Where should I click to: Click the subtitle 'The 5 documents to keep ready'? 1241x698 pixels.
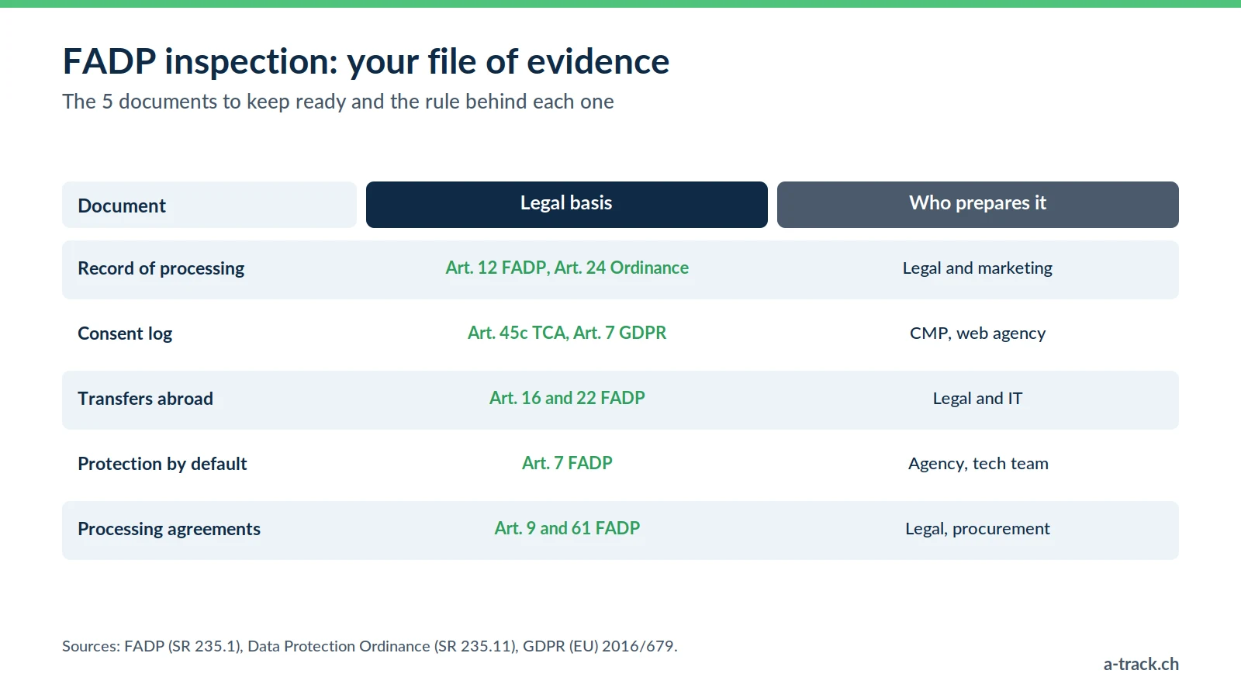[338, 102]
